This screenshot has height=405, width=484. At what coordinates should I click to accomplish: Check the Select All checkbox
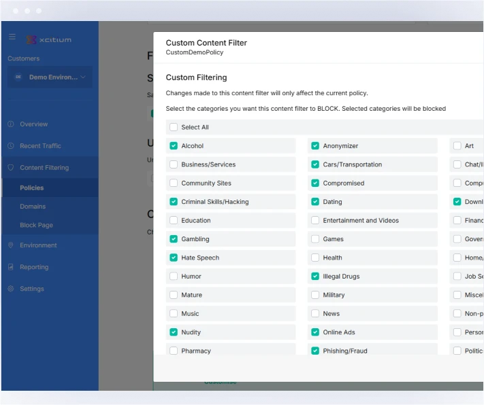click(x=174, y=127)
